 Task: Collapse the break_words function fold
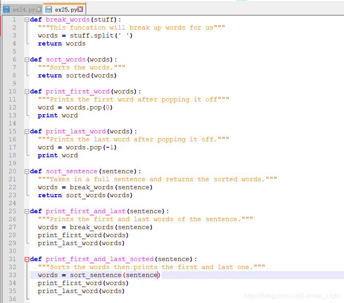27,20
